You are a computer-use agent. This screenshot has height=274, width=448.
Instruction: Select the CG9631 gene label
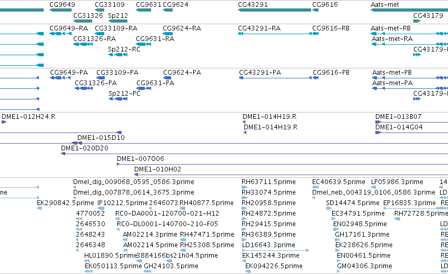tap(148, 5)
